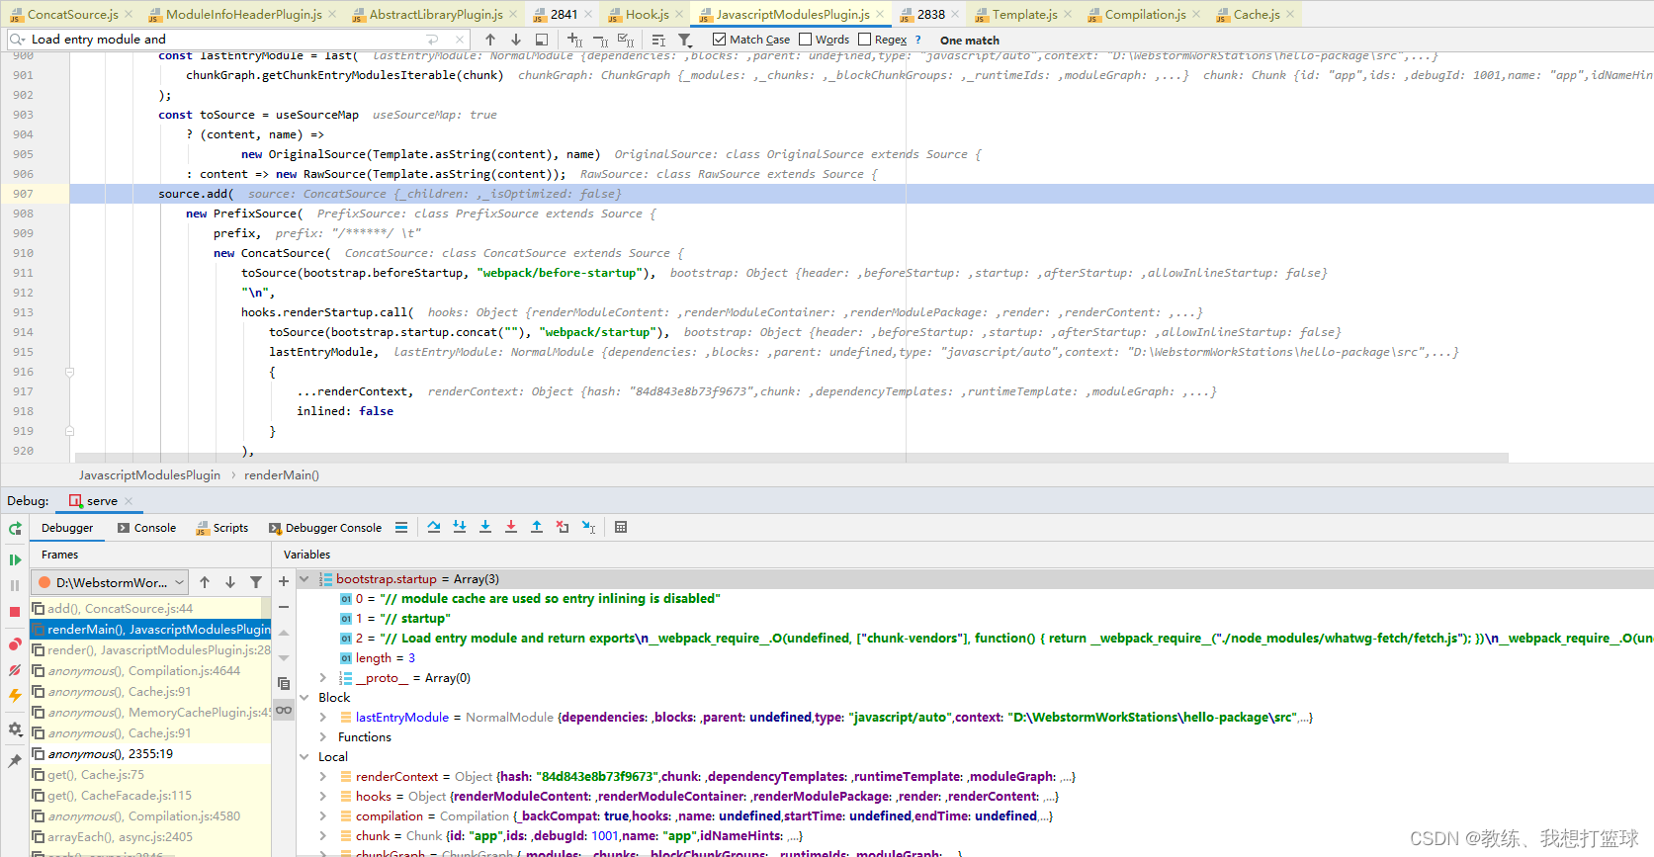
Task: Expand Functions node
Action: (x=323, y=737)
